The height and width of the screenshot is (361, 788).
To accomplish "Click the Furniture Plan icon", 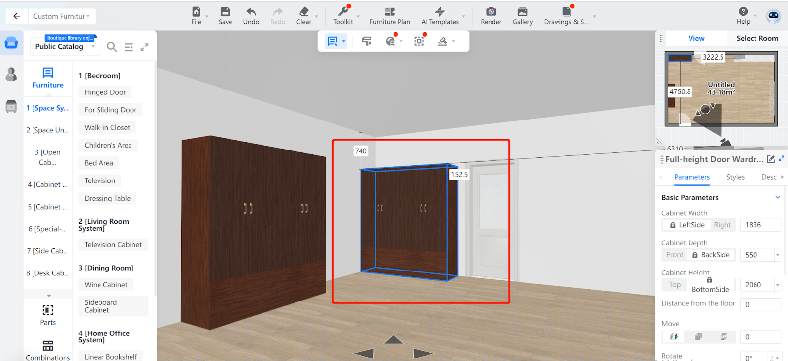I will (x=390, y=12).
